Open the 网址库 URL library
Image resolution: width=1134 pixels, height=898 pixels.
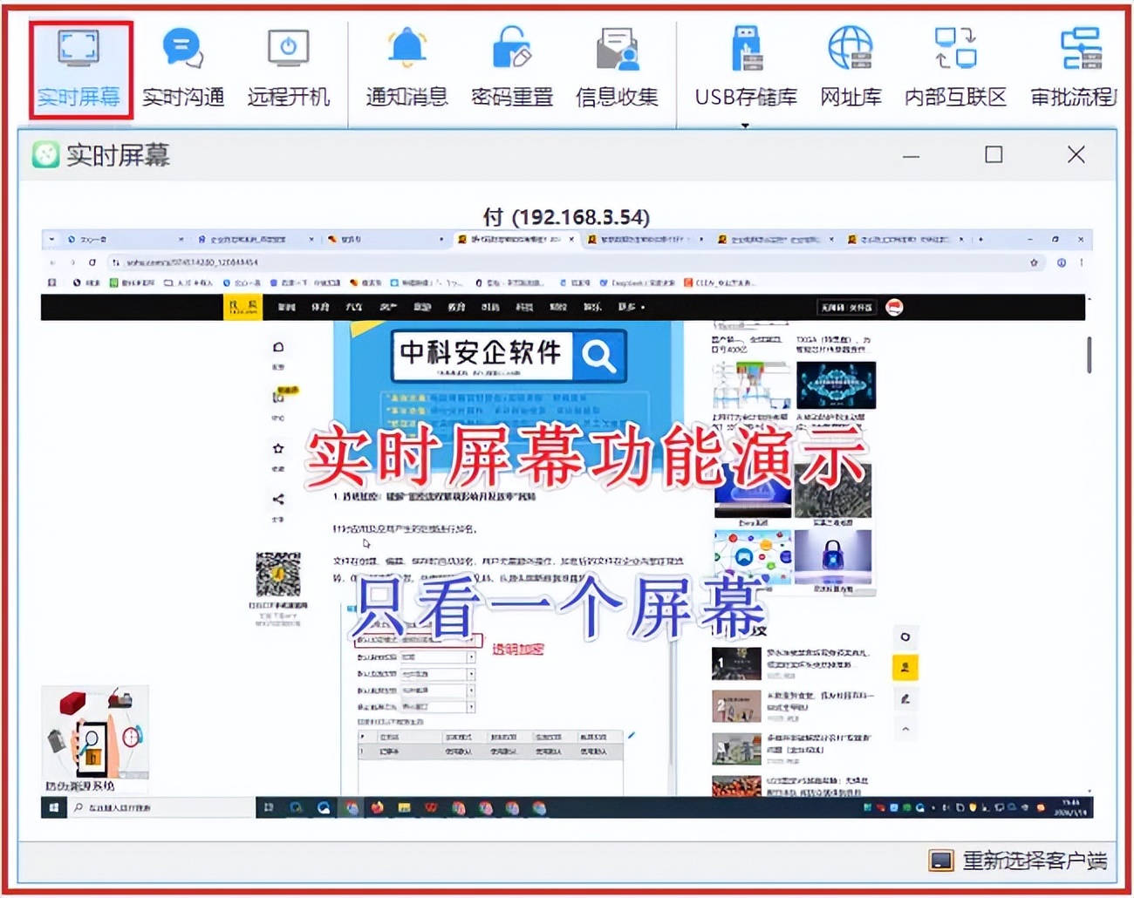tap(850, 65)
